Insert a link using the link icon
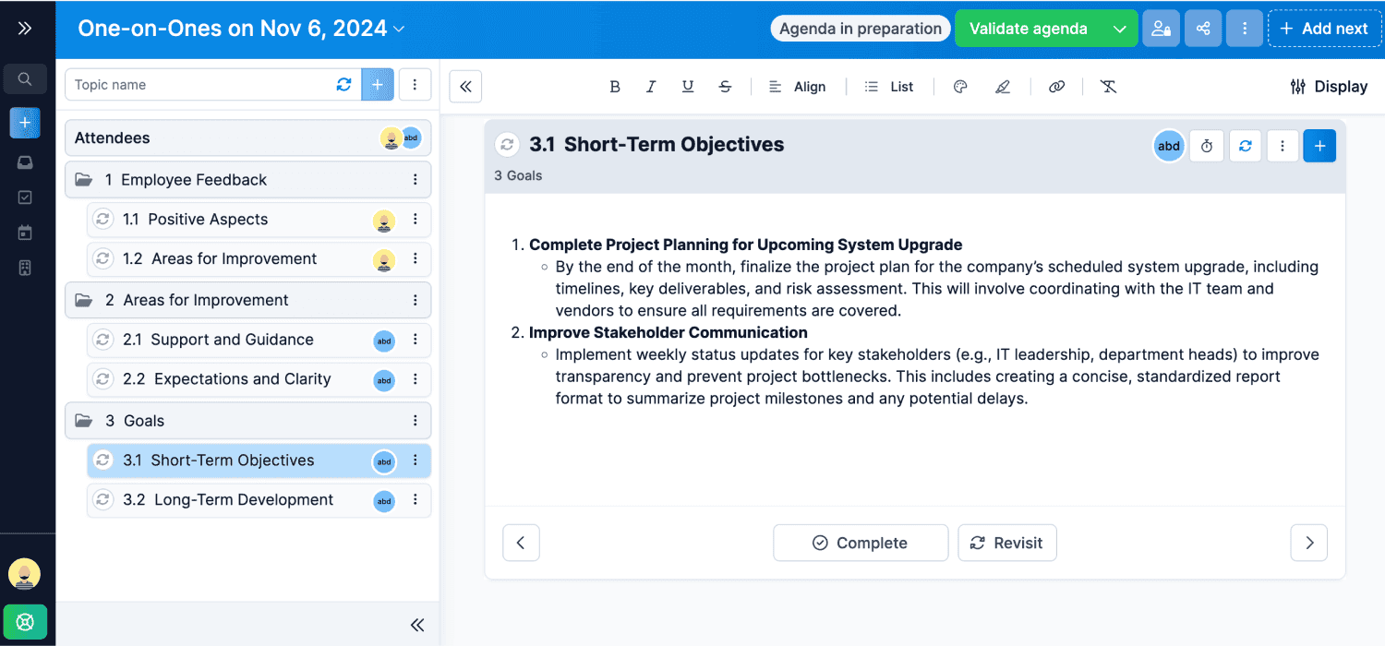 tap(1056, 87)
